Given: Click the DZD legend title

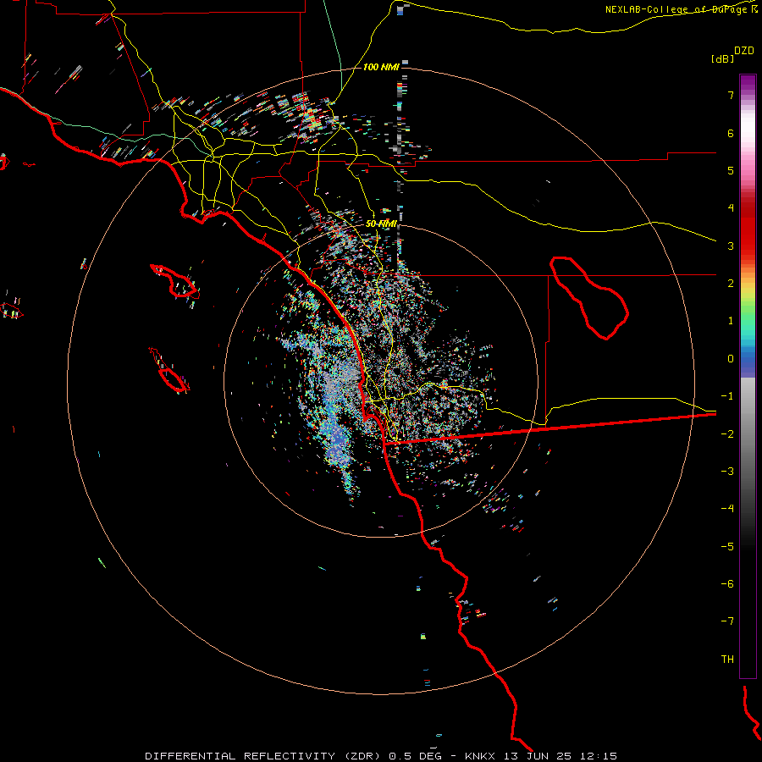Looking at the screenshot, I should pos(743,51).
